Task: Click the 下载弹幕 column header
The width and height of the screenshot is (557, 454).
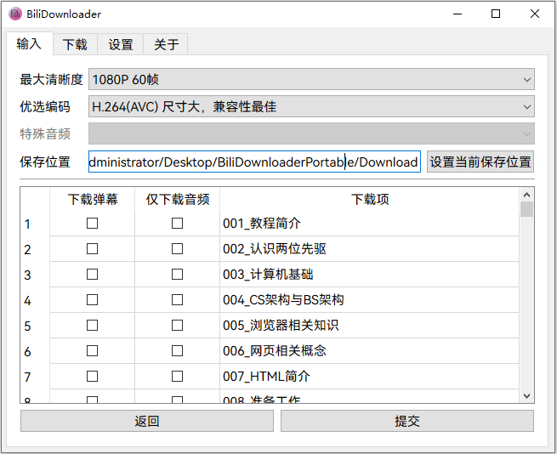Action: pyautogui.click(x=93, y=199)
